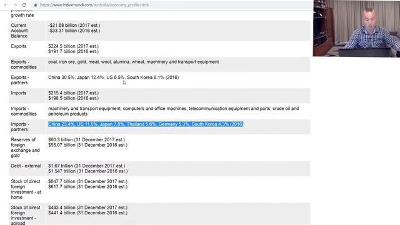Screen dimensions: 400x225
Task: Click 'Imports - partners' label
Action: (x=20, y=126)
